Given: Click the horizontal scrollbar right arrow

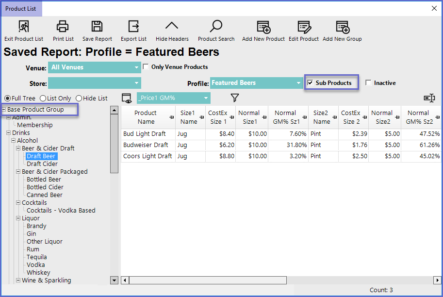Looking at the screenshot, I should tap(437, 280).
